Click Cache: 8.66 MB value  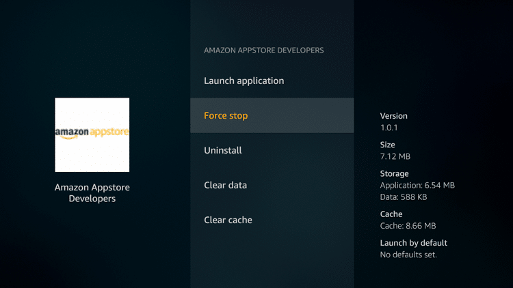408,226
